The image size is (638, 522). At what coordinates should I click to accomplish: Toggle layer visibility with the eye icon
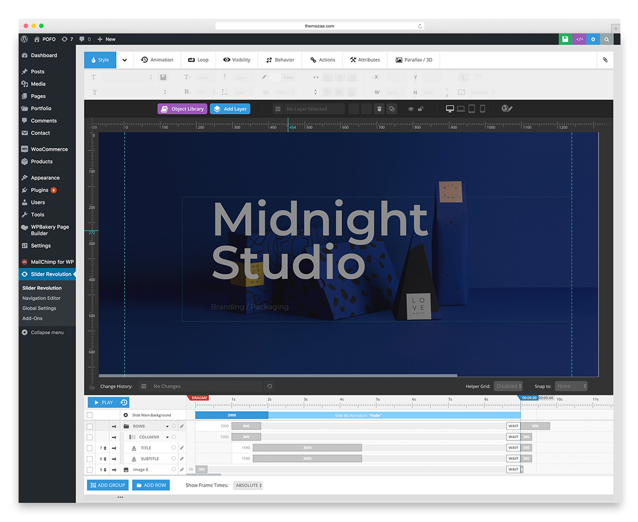pyautogui.click(x=410, y=109)
